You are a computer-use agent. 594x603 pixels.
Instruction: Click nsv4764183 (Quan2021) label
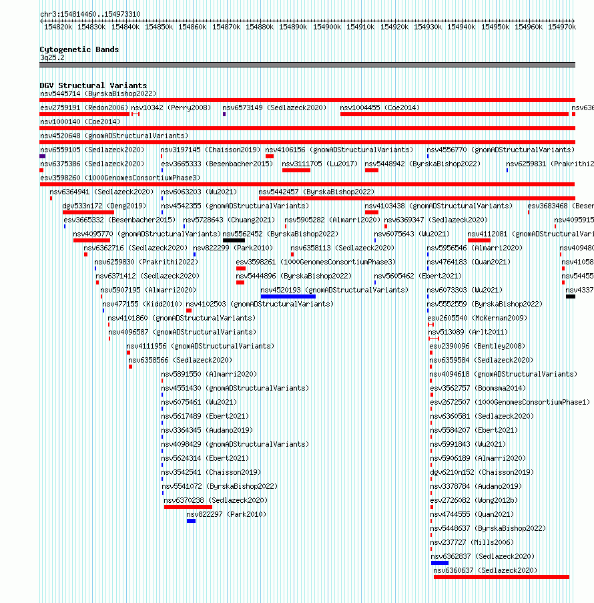pyautogui.click(x=469, y=262)
